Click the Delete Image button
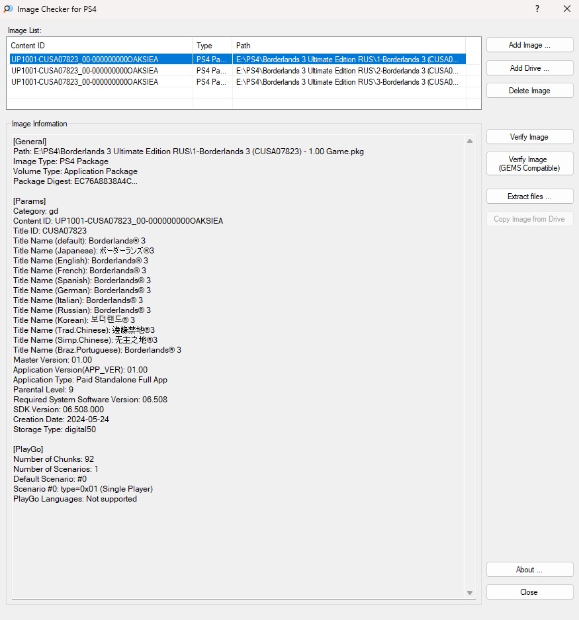The image size is (579, 620). tap(529, 91)
